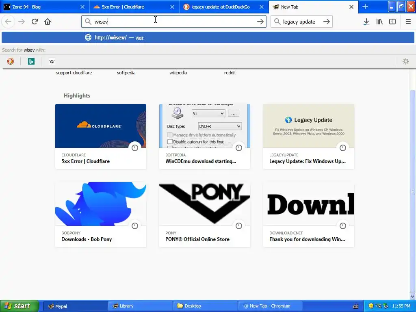Image resolution: width=416 pixels, height=312 pixels.
Task: Click the forward navigation arrow
Action: 22,22
